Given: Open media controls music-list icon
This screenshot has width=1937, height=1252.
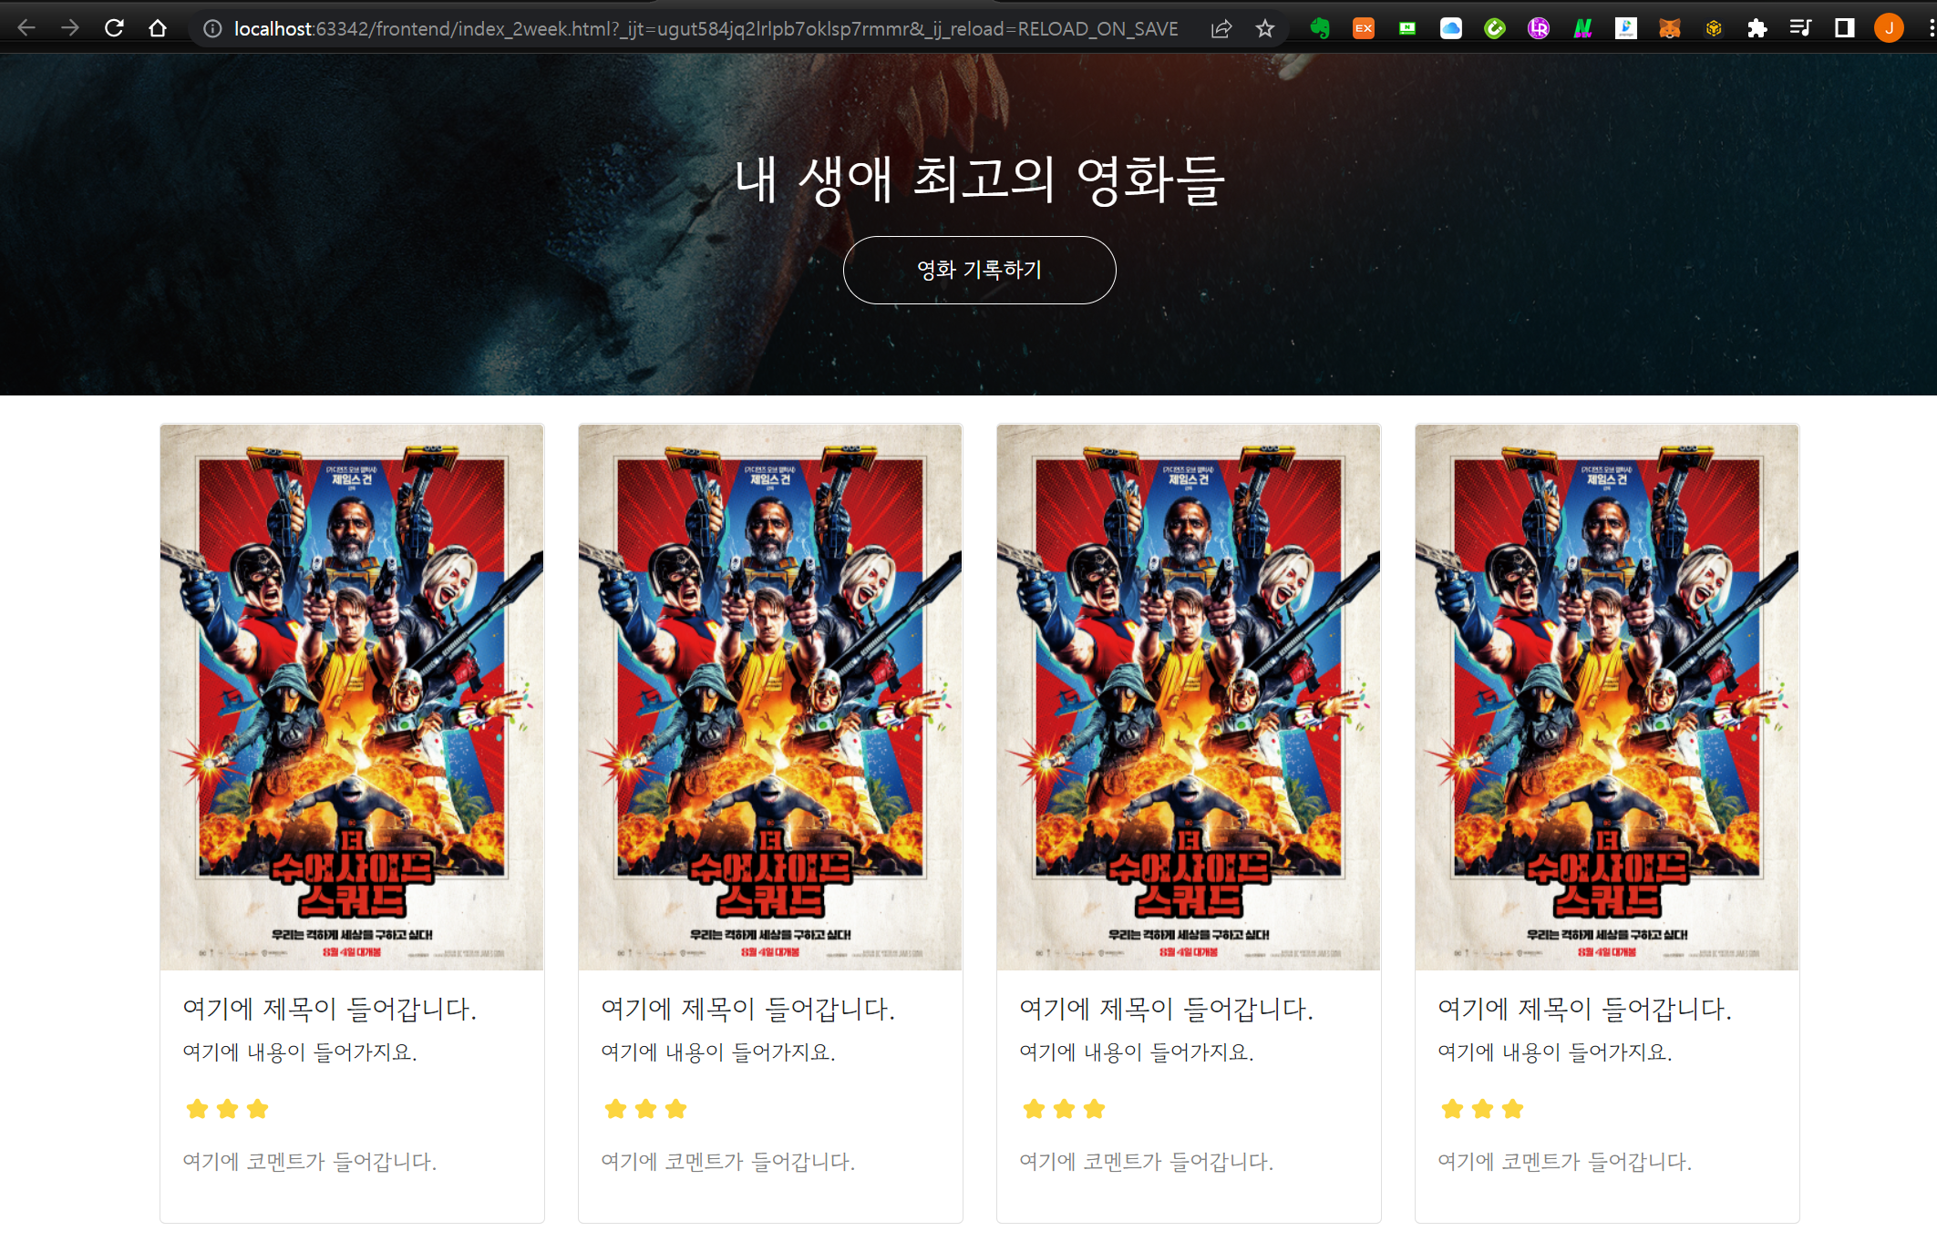Looking at the screenshot, I should point(1800,28).
